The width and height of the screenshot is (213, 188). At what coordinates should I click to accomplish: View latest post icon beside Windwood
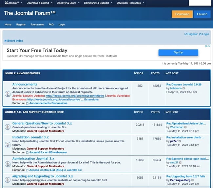(x=186, y=127)
